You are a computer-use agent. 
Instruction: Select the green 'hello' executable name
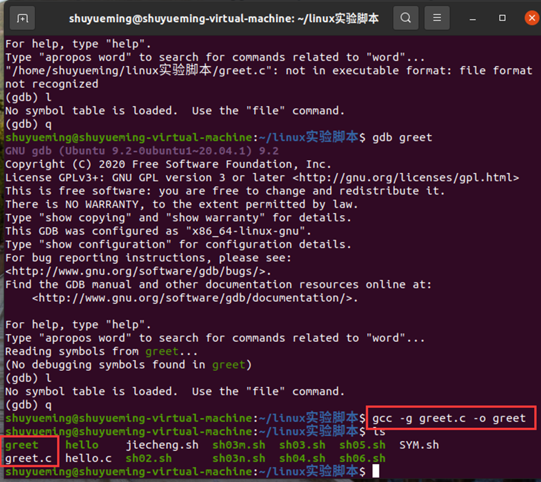(82, 445)
